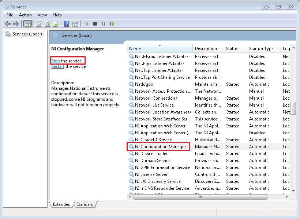Open the Help toolbar icon
Viewport: 300px width, 219px height.
click(67, 24)
